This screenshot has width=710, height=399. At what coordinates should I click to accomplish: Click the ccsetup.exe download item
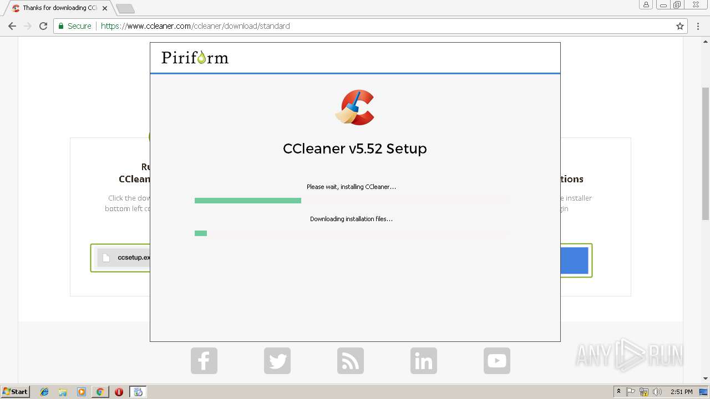pos(124,258)
